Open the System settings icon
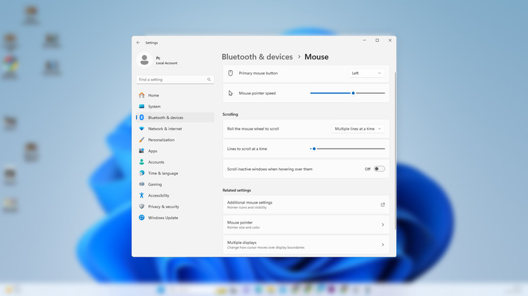This screenshot has width=528, height=296. tap(141, 106)
